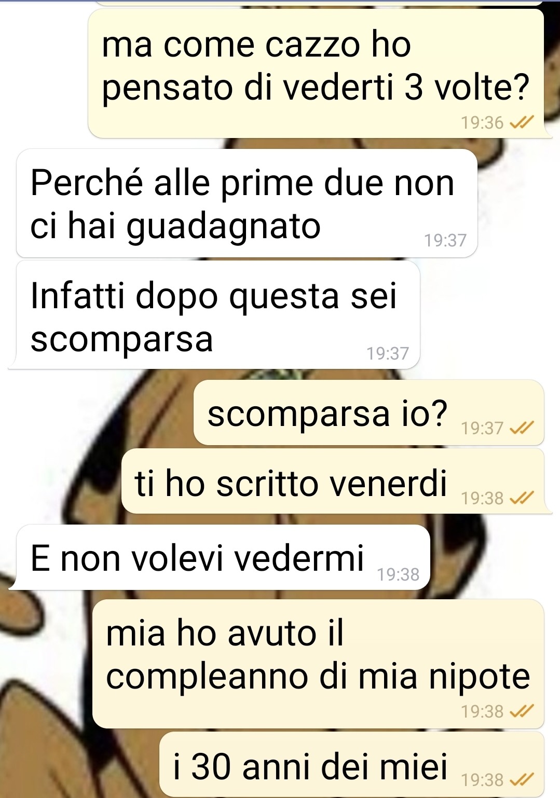This screenshot has width=560, height=798.
Task: Tap read ticks on '30 anni dei miei' message
Action: 522,779
